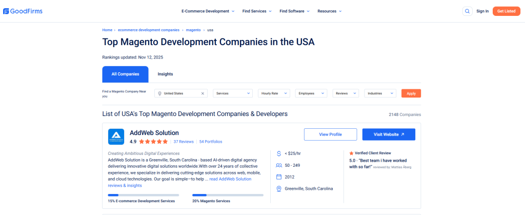Click the founded year '2012' text
Screen dimensions: 525x215
tap(290, 177)
